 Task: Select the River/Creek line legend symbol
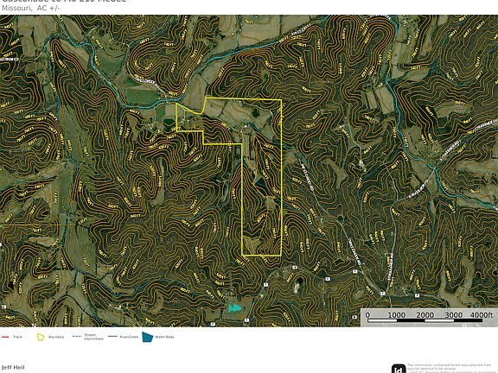(x=112, y=337)
